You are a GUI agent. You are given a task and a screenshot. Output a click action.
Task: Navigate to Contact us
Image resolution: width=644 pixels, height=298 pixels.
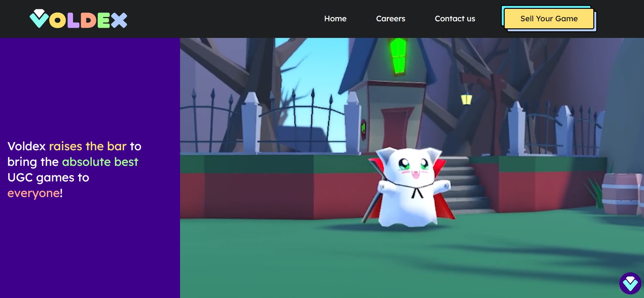[455, 19]
